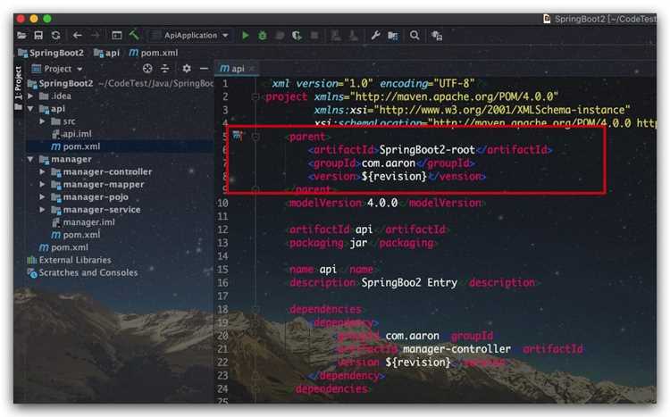Click ${revision} in the parent version tag
The width and height of the screenshot is (670, 417).
pyautogui.click(x=394, y=177)
